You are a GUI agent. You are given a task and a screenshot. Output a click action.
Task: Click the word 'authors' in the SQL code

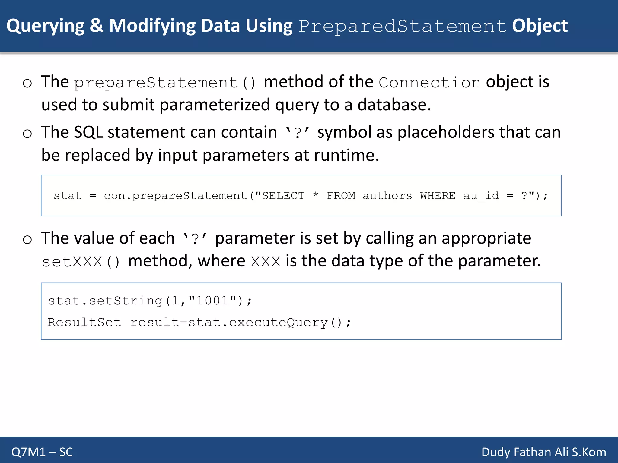[387, 196]
